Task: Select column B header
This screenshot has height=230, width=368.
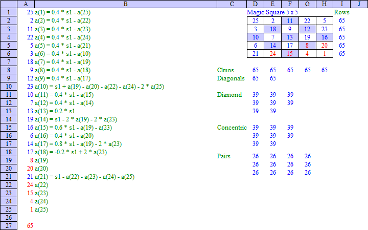Action: pyautogui.click(x=126, y=4)
